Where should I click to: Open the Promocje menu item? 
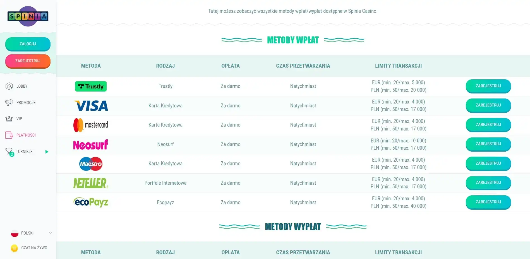coord(26,103)
